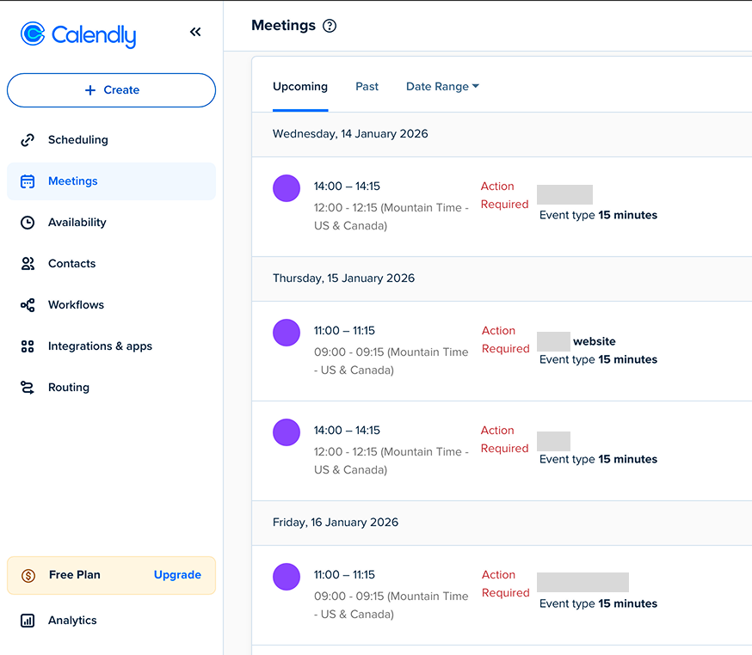The width and height of the screenshot is (752, 655).
Task: Click the 'website' invitee name text
Action: [595, 341]
